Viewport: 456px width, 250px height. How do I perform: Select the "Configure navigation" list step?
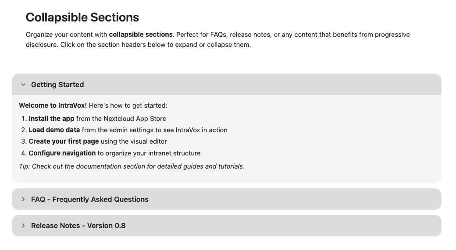62,153
